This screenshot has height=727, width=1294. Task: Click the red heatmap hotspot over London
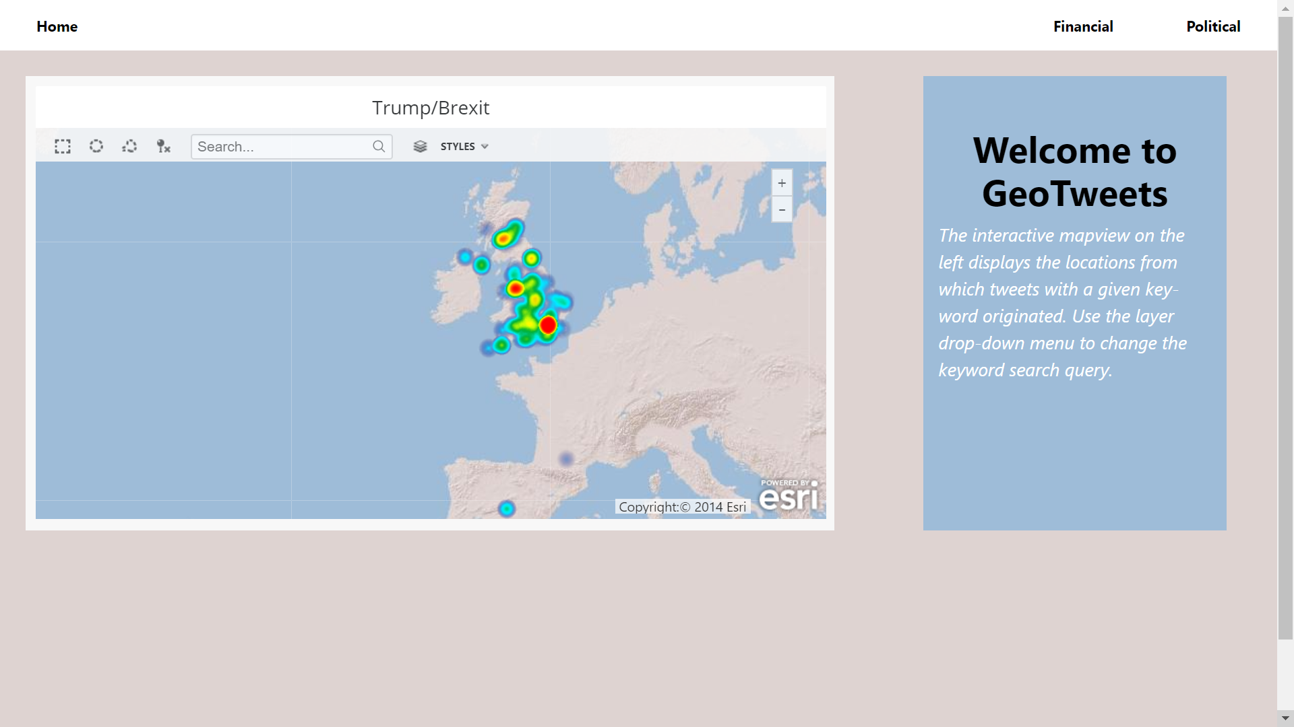(x=548, y=325)
